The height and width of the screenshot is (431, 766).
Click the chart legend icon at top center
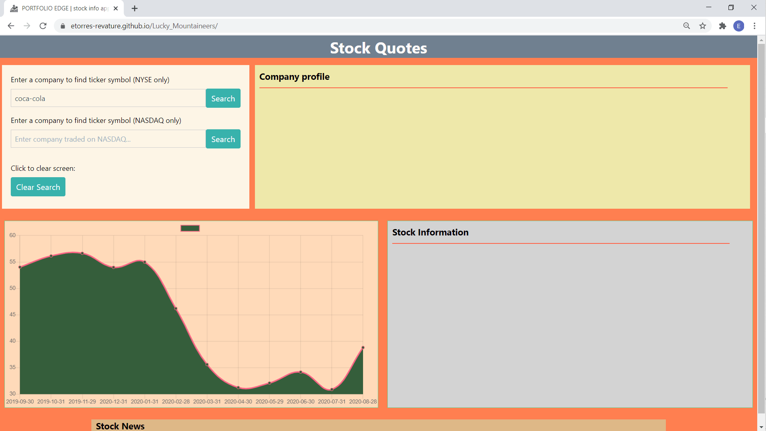[190, 227]
